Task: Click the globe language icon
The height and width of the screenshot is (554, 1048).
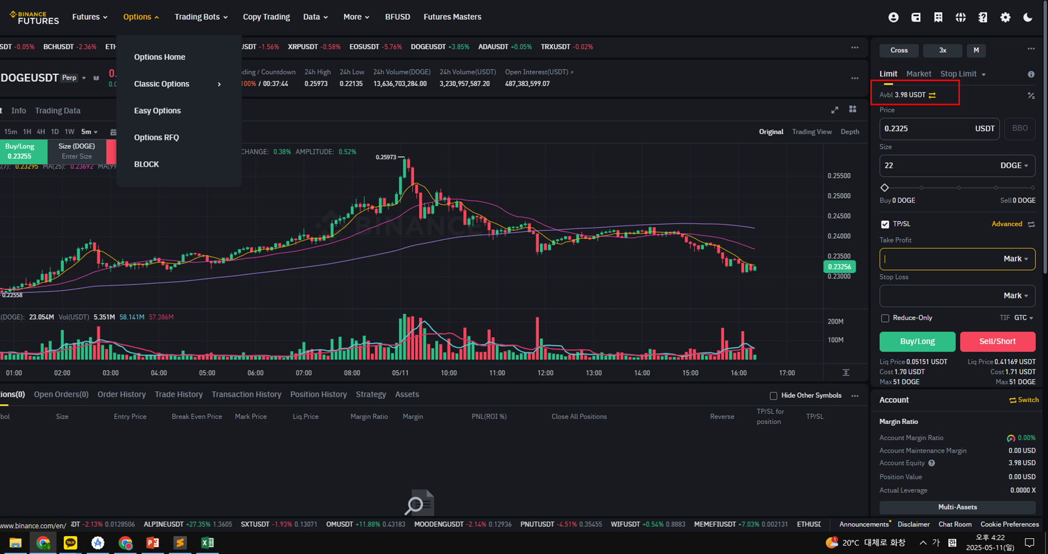Action: click(960, 17)
